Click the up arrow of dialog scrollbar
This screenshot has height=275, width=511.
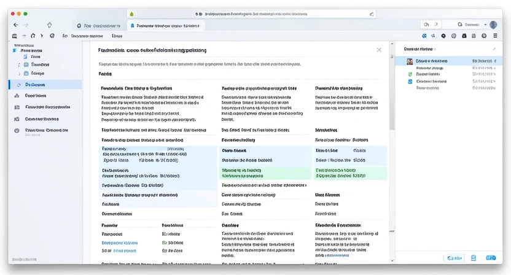pos(392,44)
